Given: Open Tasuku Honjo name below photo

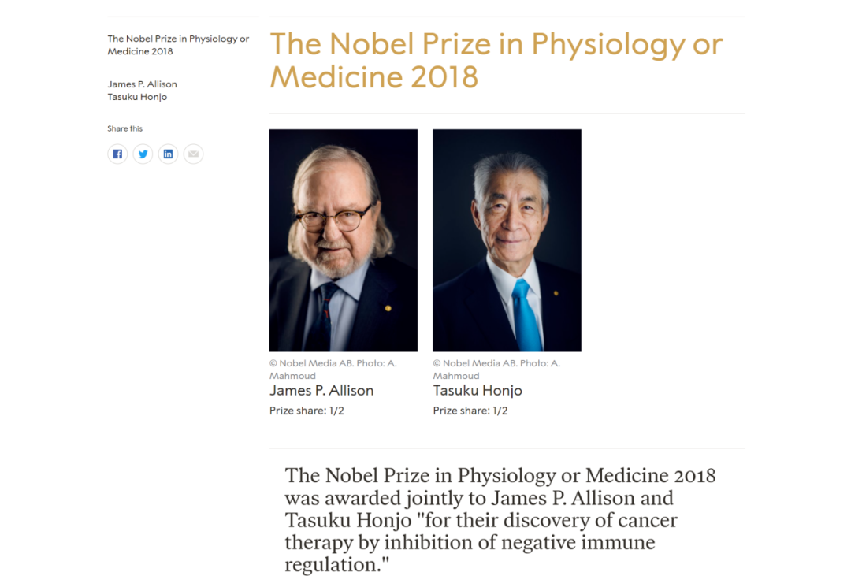Looking at the screenshot, I should pyautogui.click(x=478, y=391).
